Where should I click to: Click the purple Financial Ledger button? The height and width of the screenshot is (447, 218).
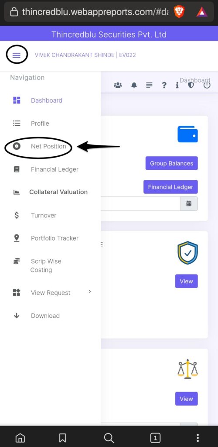[x=170, y=187]
